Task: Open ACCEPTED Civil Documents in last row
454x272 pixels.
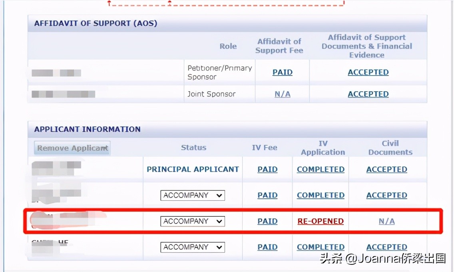Action: (386, 247)
